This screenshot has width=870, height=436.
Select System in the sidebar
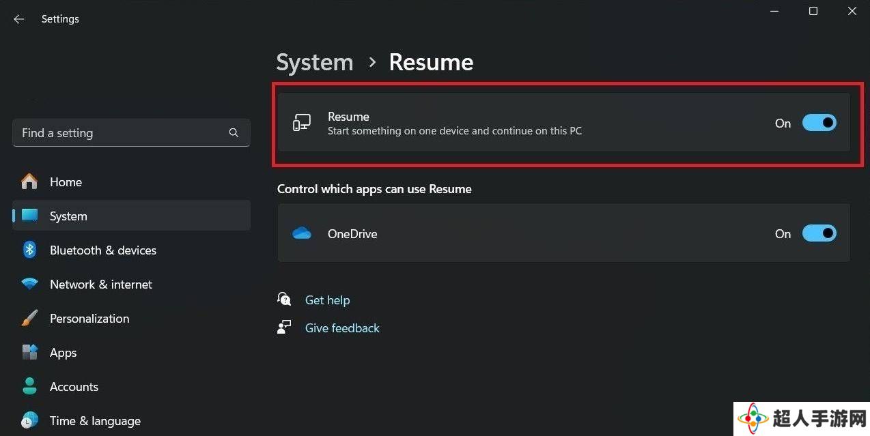(131, 216)
